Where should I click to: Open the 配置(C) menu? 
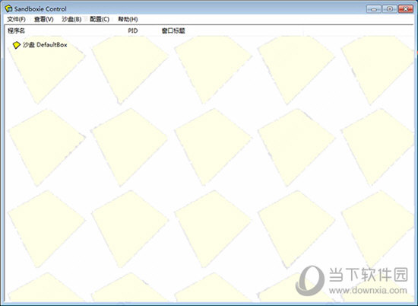100,19
